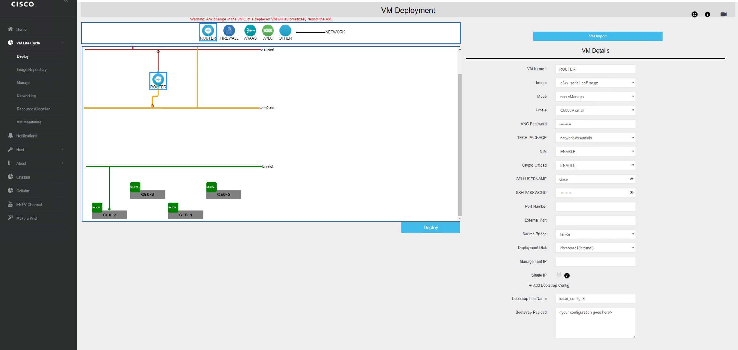Click the refresh icon in header
Viewport: 738px width, 350px height.
click(x=694, y=14)
